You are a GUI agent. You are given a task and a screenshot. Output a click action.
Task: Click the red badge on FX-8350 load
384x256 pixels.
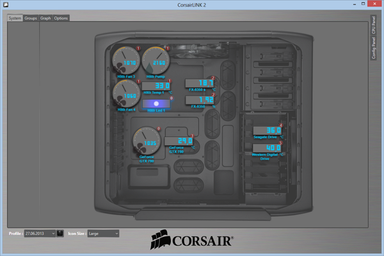(213, 95)
